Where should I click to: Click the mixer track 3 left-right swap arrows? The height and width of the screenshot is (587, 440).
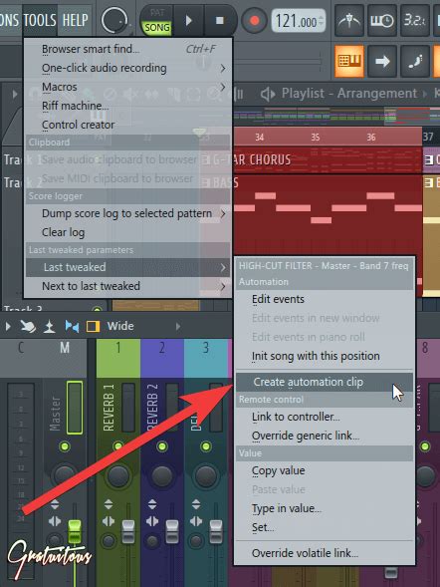coord(196,521)
